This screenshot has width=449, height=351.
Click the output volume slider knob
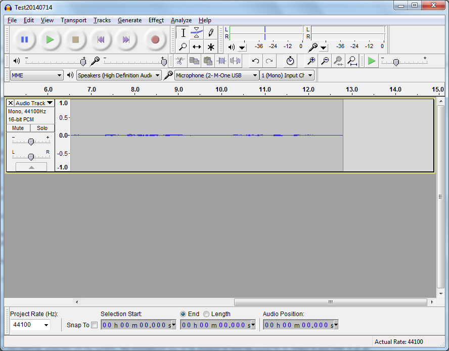point(83,61)
